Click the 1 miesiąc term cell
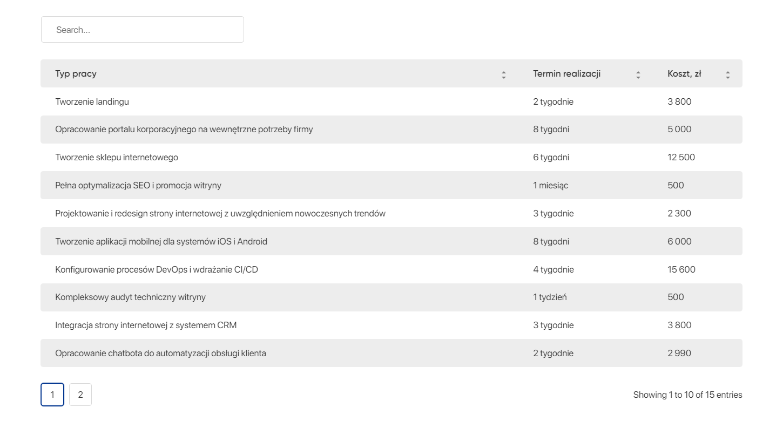783x421 pixels. pos(551,186)
